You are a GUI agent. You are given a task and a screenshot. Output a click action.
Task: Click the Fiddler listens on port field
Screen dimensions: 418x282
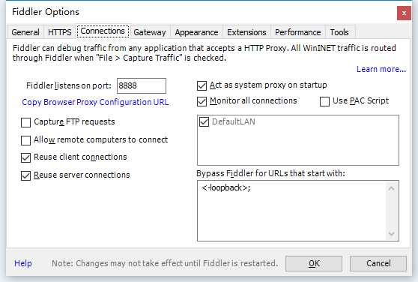[x=142, y=86]
